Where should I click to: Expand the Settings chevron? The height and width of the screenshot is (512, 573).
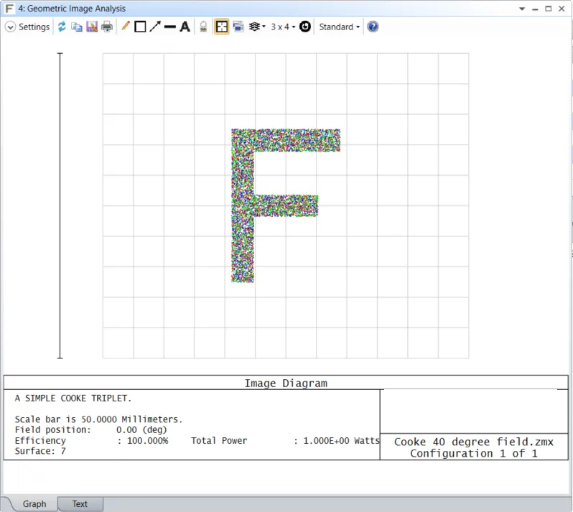point(10,27)
